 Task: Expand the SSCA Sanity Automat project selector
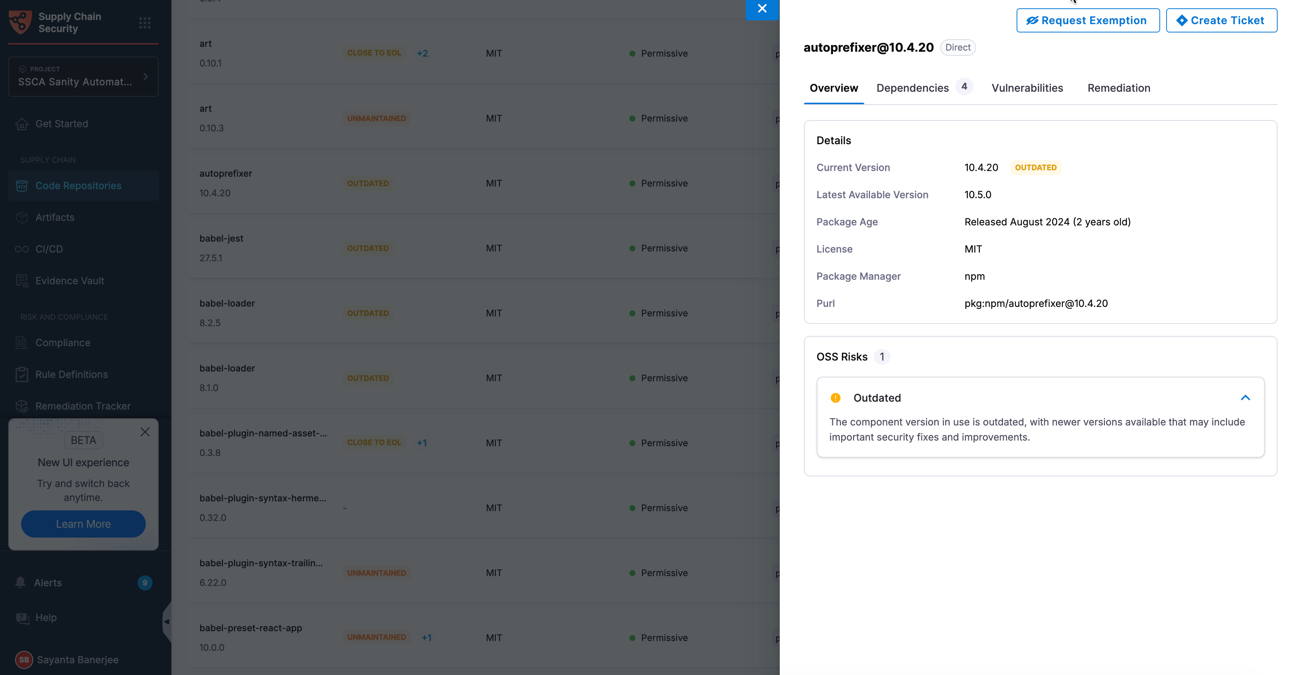click(83, 76)
